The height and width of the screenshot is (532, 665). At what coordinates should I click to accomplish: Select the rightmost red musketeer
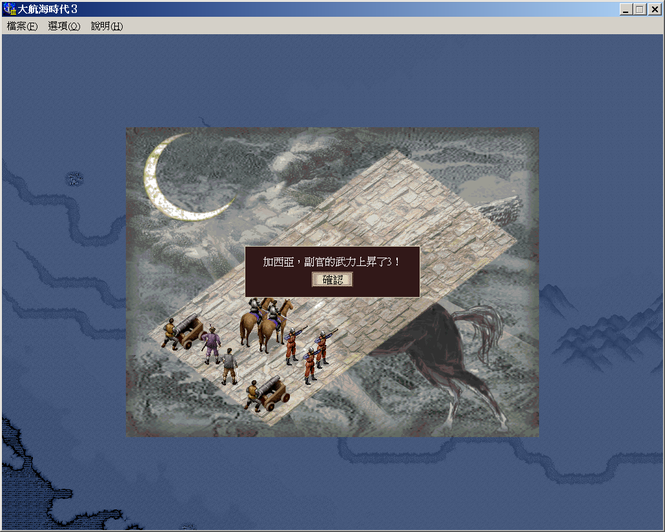pyautogui.click(x=322, y=347)
